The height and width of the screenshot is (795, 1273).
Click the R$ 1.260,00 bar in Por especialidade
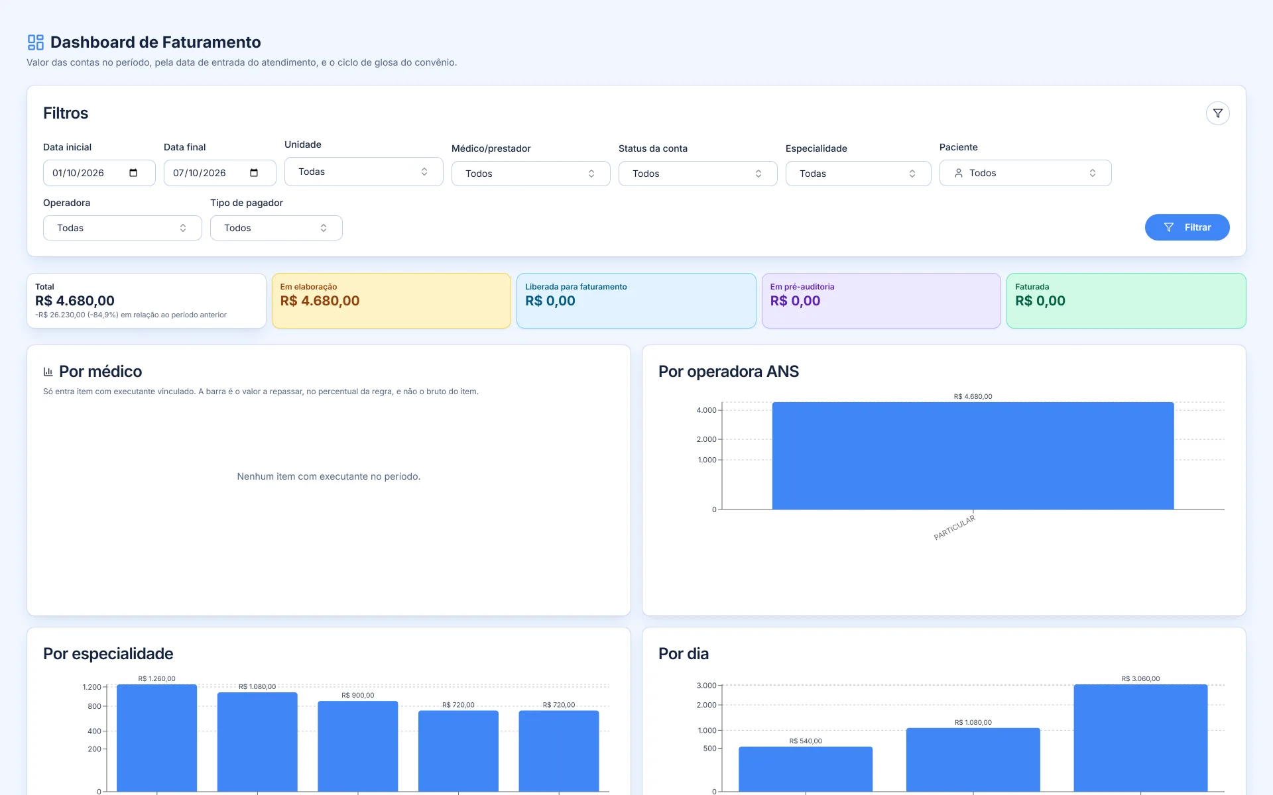pos(157,738)
